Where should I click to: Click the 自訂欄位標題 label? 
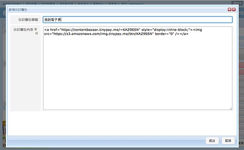pyautogui.click(x=28, y=20)
